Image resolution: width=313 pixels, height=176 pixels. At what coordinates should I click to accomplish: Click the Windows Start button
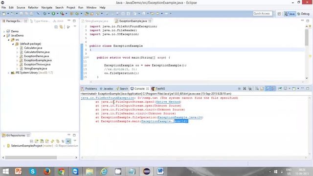click(5, 172)
